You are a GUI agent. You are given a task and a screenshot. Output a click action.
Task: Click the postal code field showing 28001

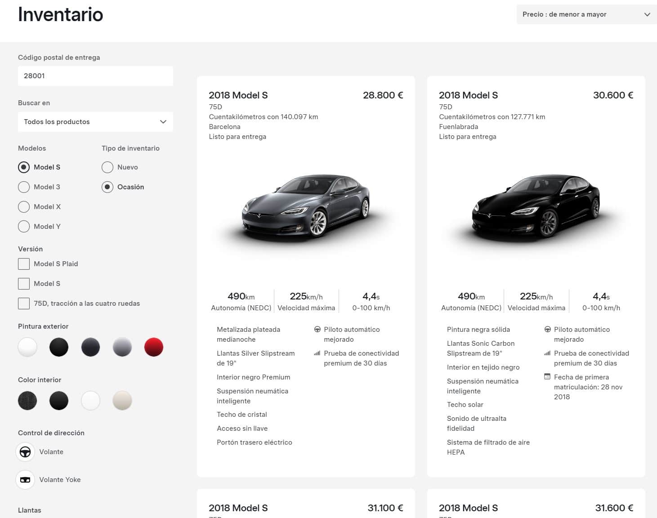[x=95, y=76]
